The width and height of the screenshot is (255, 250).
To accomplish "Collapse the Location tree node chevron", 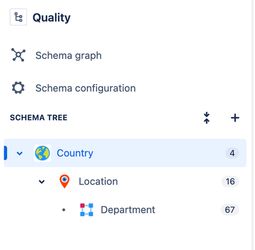I will pos(42,181).
